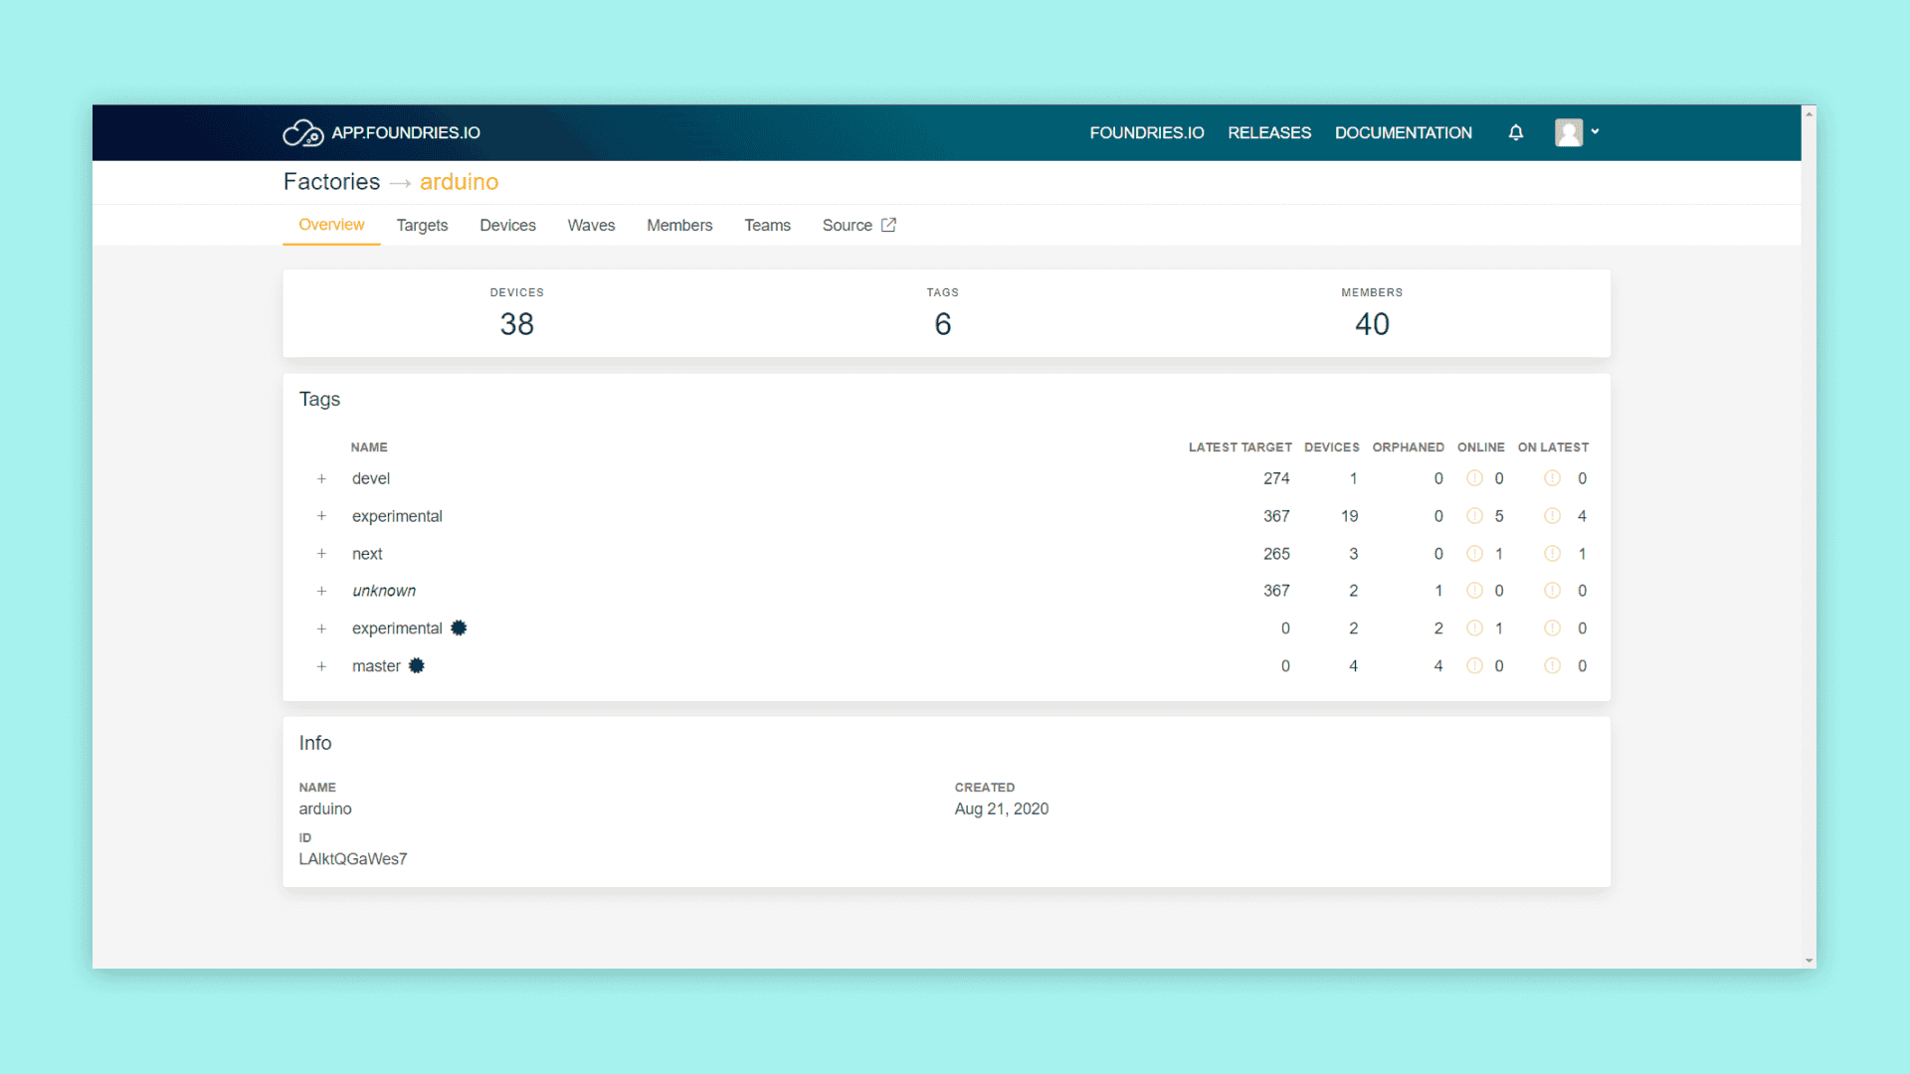This screenshot has height=1074, width=1910.
Task: Switch to the Targets tab
Action: coord(422,226)
